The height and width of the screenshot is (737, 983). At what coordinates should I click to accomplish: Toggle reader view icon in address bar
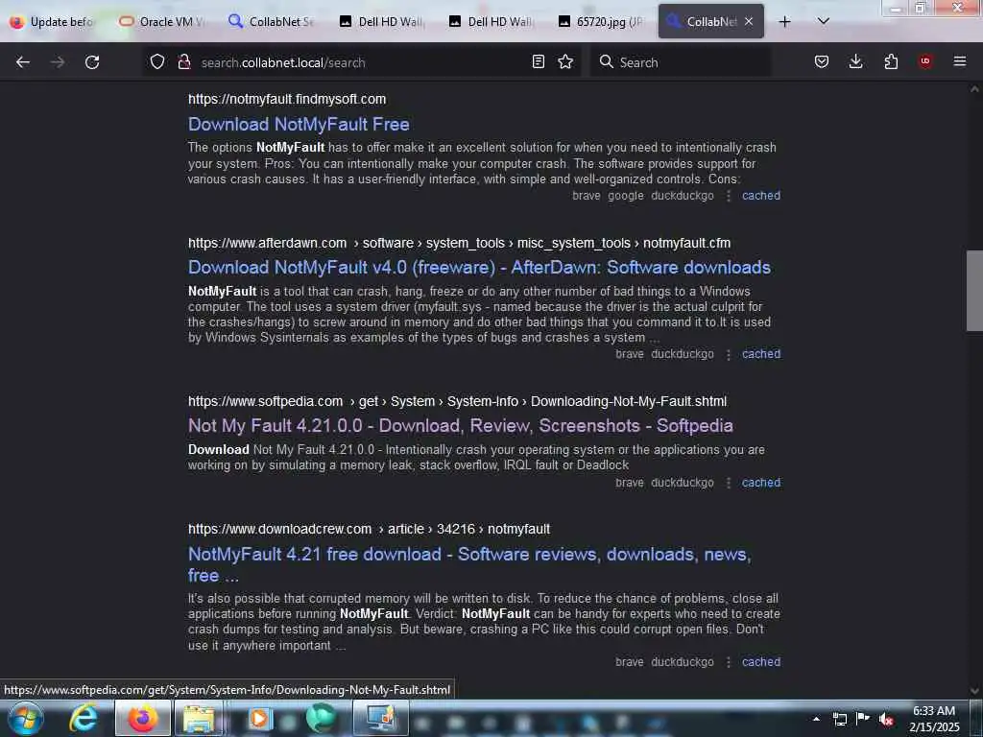pyautogui.click(x=538, y=61)
